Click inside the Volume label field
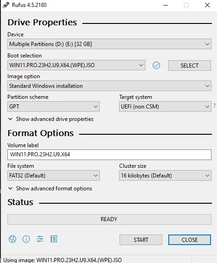Viewport: 217px width, 263px height. point(109,154)
